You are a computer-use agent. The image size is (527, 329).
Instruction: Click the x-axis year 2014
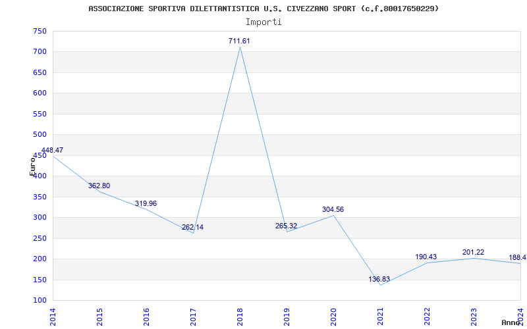pyautogui.click(x=53, y=317)
